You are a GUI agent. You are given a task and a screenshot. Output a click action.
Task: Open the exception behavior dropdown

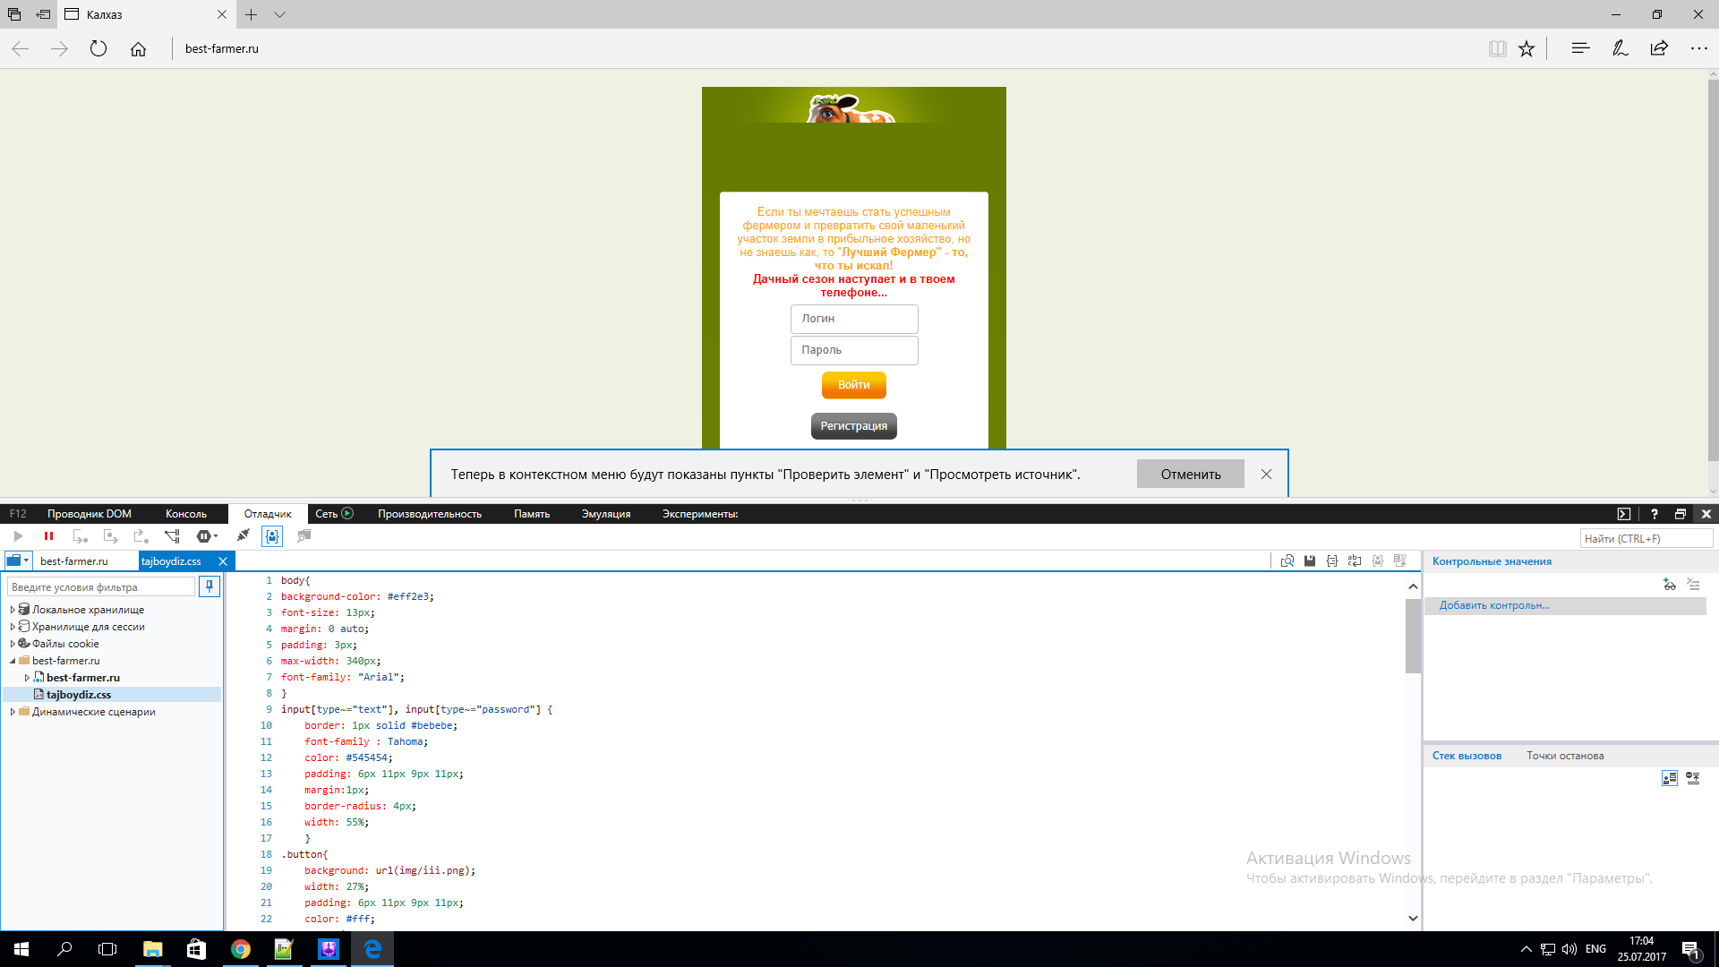(208, 536)
